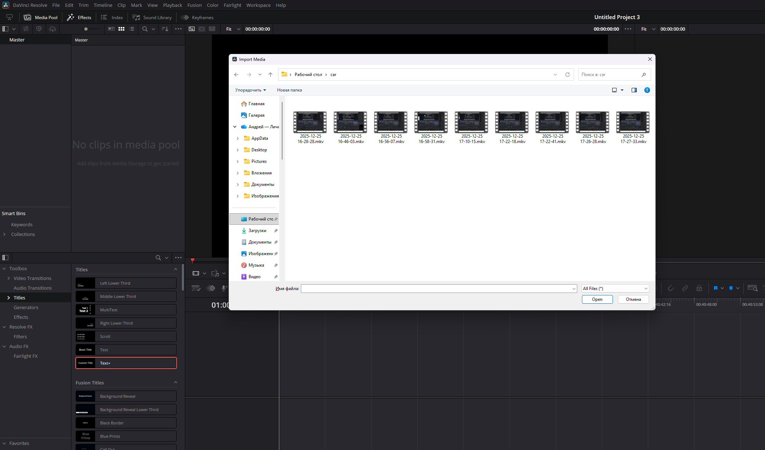Switch media pool to list view

tap(132, 29)
